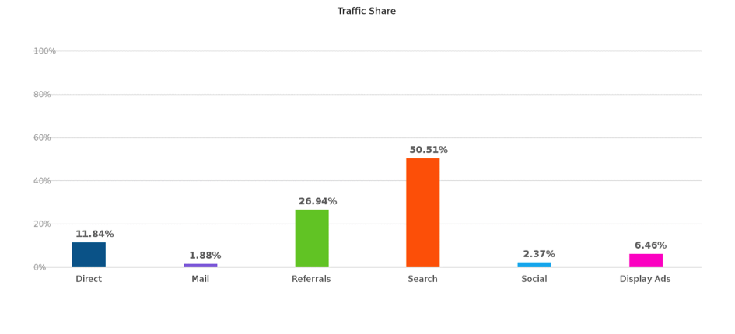Click the 26.94% value label
Screen dimensions: 735x334
point(317,201)
